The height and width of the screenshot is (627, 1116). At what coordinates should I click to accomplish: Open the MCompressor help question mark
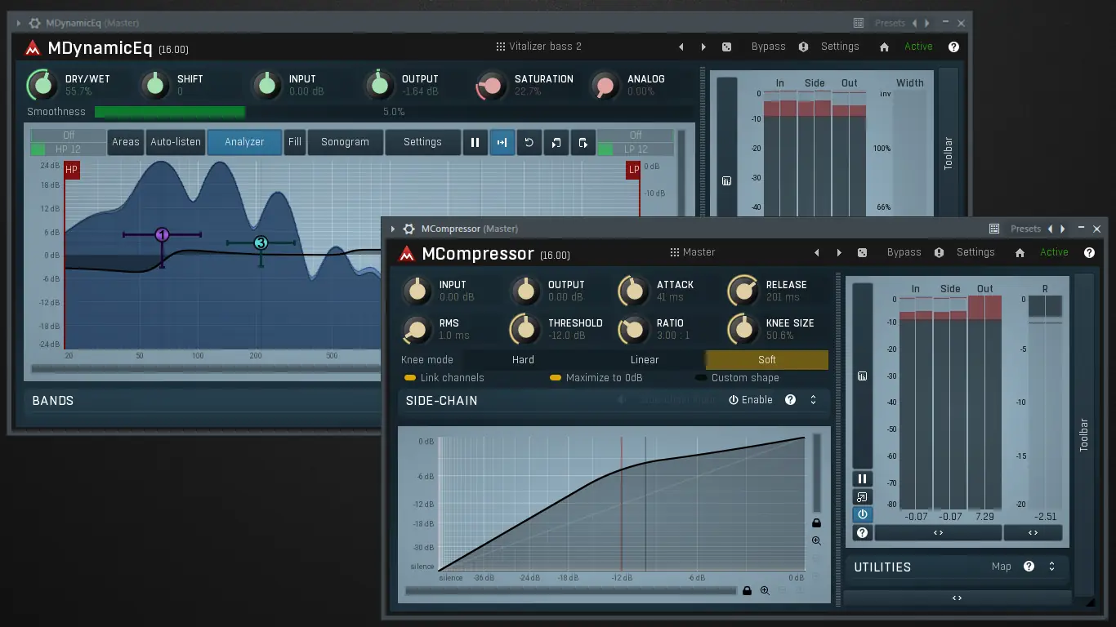pyautogui.click(x=1089, y=253)
